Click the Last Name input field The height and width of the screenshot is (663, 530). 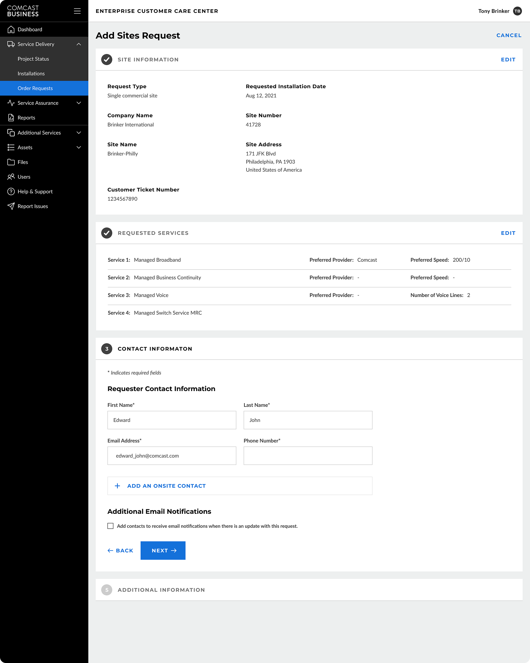click(308, 420)
